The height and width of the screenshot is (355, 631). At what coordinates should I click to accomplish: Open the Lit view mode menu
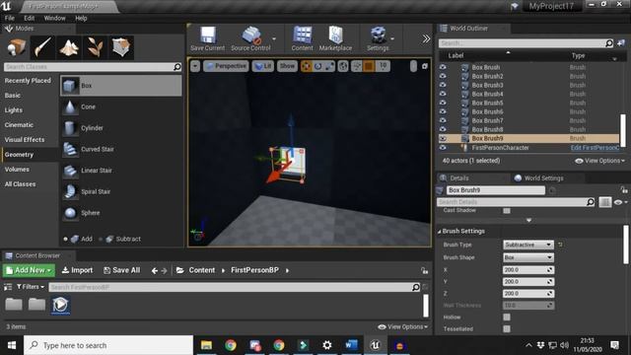tap(263, 66)
